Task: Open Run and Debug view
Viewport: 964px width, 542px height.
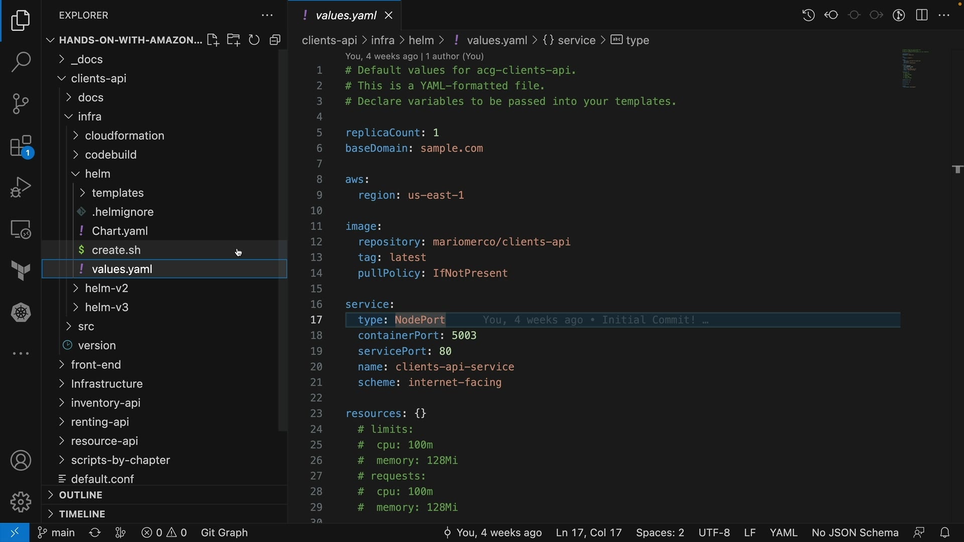Action: pos(21,188)
